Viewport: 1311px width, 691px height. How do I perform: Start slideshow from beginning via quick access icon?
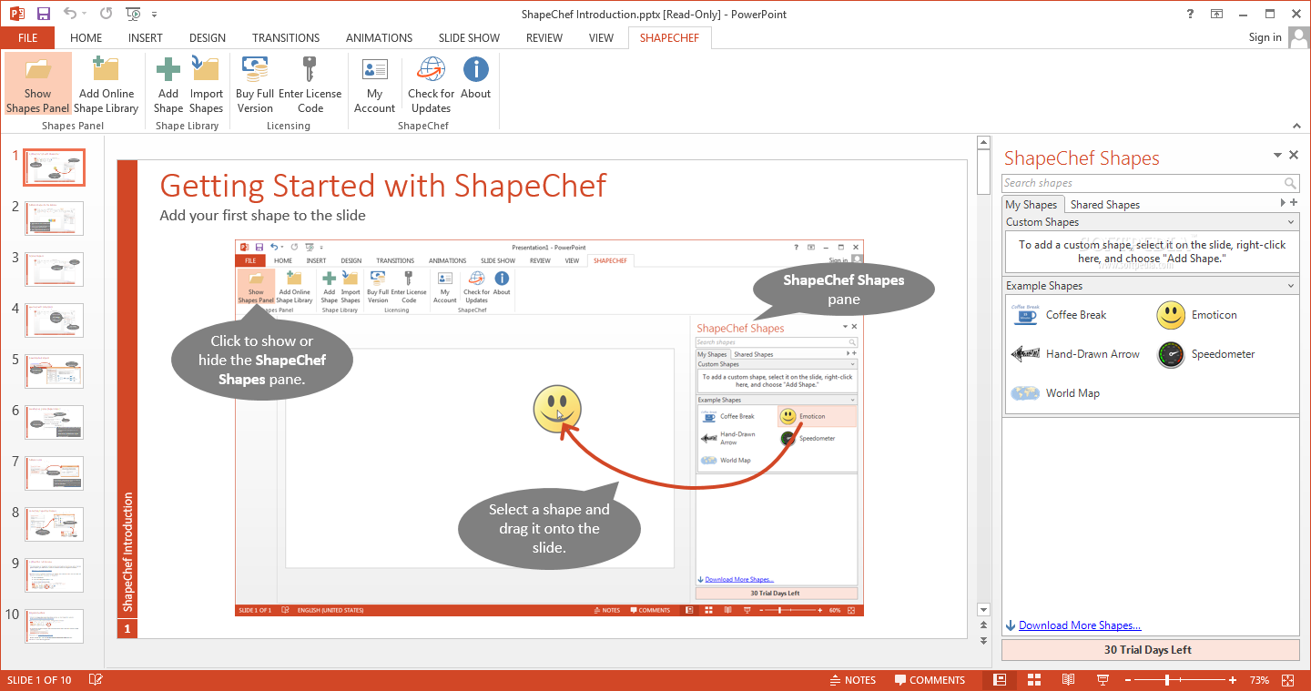[x=134, y=14]
